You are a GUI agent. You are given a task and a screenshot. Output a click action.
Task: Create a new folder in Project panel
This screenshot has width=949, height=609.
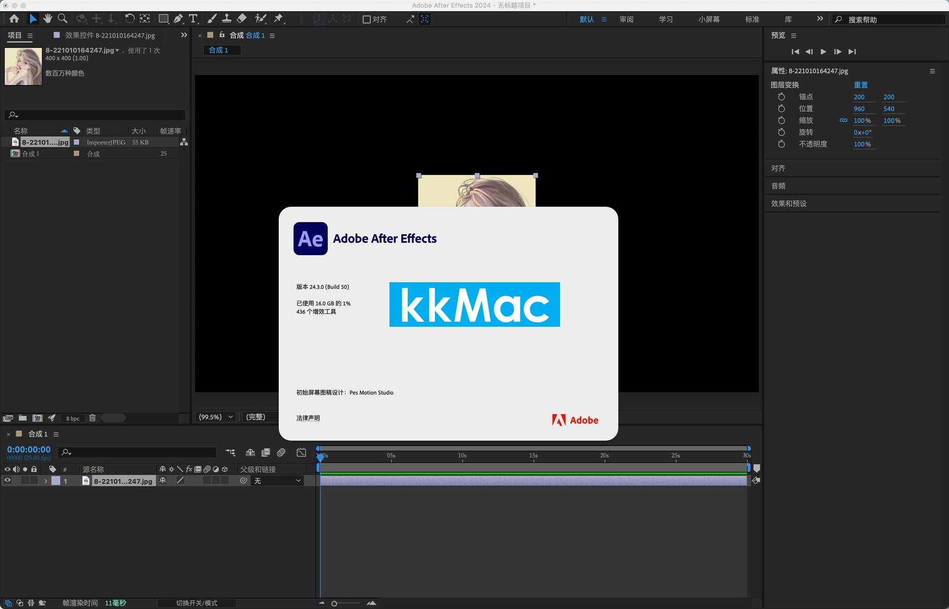click(23, 418)
